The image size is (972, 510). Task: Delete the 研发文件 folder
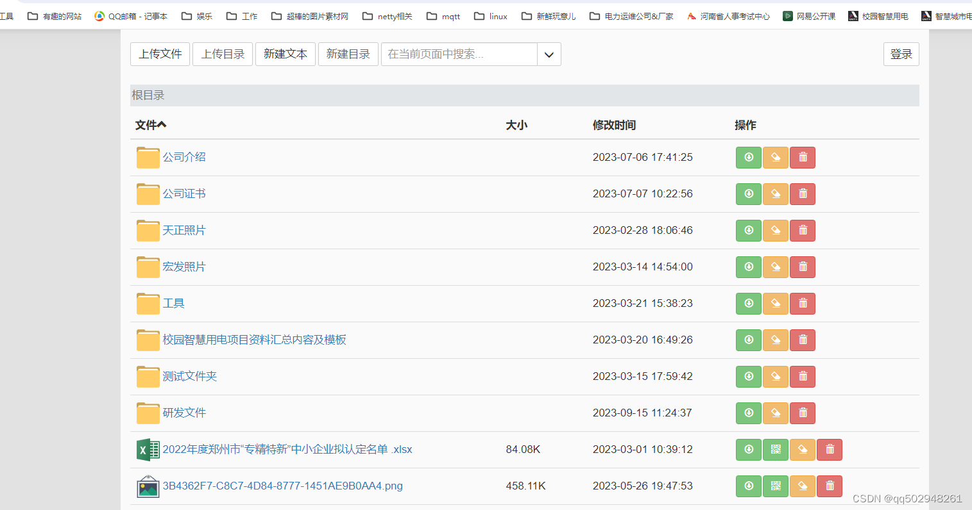coord(803,413)
